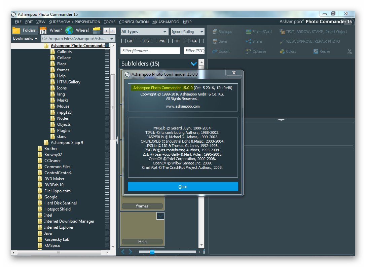
Task: Open the Bookmarks dropdown
Action: click(x=25, y=38)
